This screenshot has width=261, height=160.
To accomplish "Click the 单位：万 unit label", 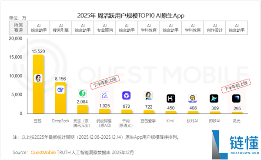I will [x=17, y=18].
